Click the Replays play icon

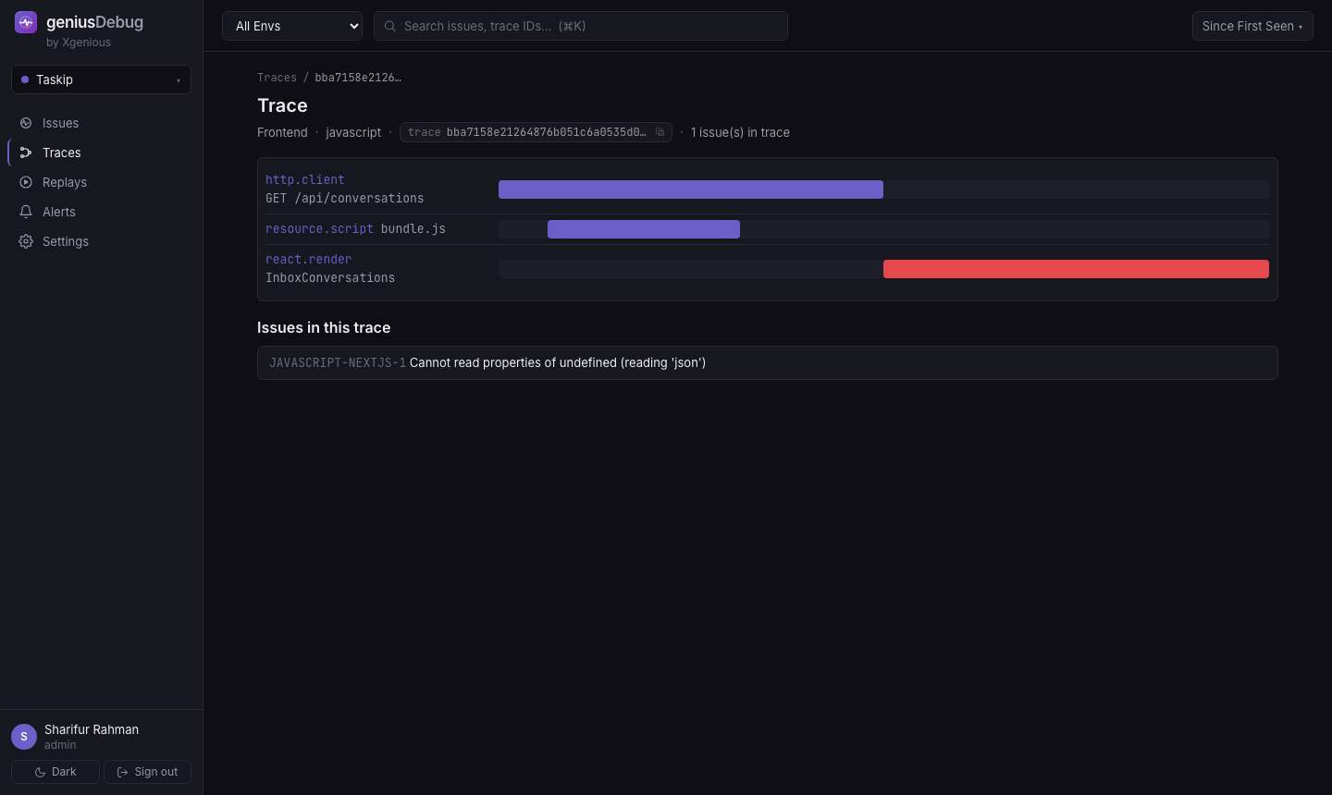[x=26, y=182]
